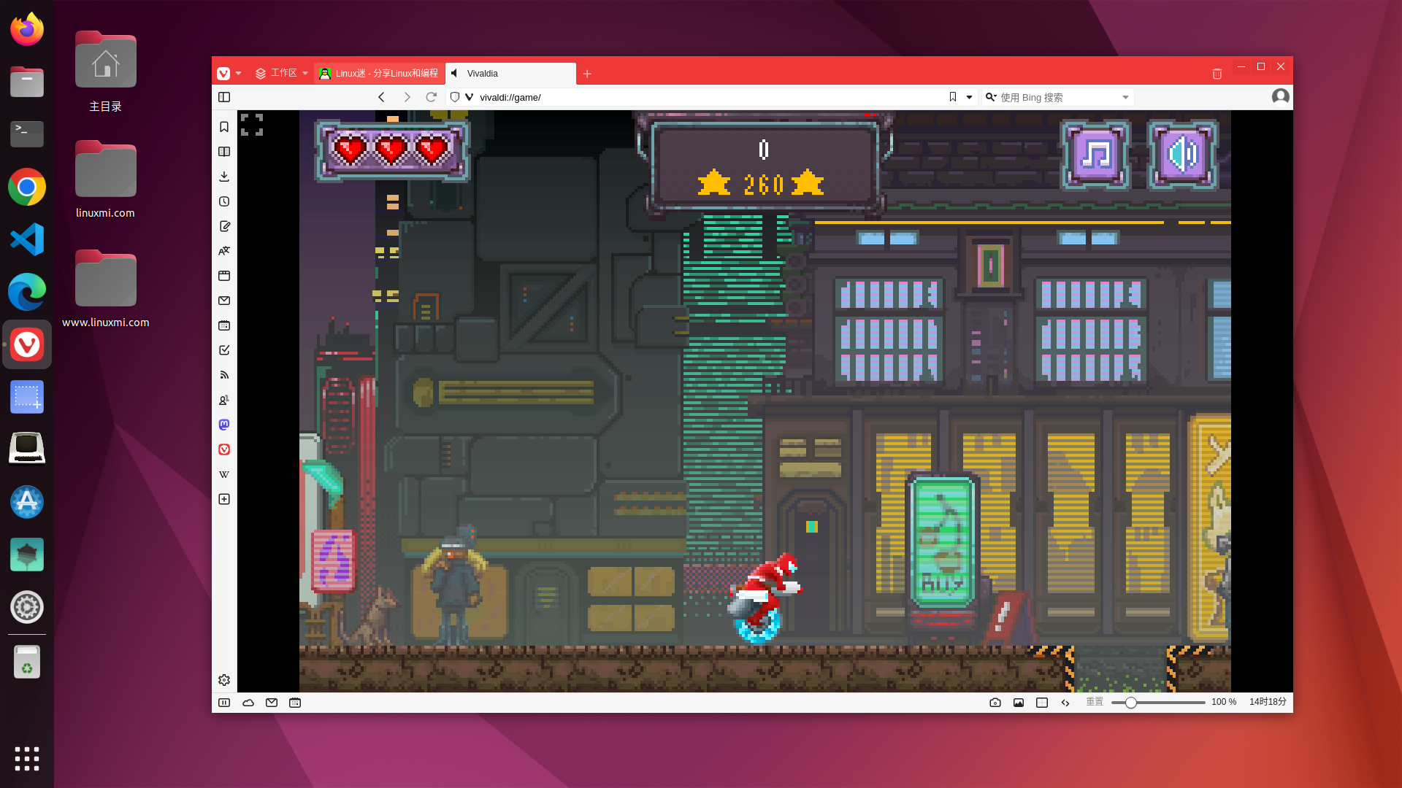1402x788 pixels.
Task: Show applications grid in the dock
Action: pyautogui.click(x=27, y=759)
